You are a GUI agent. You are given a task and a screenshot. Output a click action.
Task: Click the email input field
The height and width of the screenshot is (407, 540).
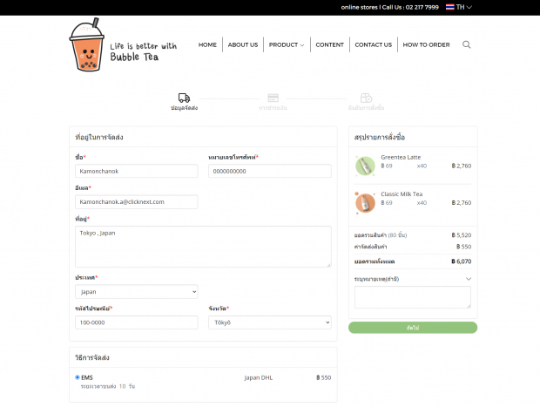click(136, 201)
